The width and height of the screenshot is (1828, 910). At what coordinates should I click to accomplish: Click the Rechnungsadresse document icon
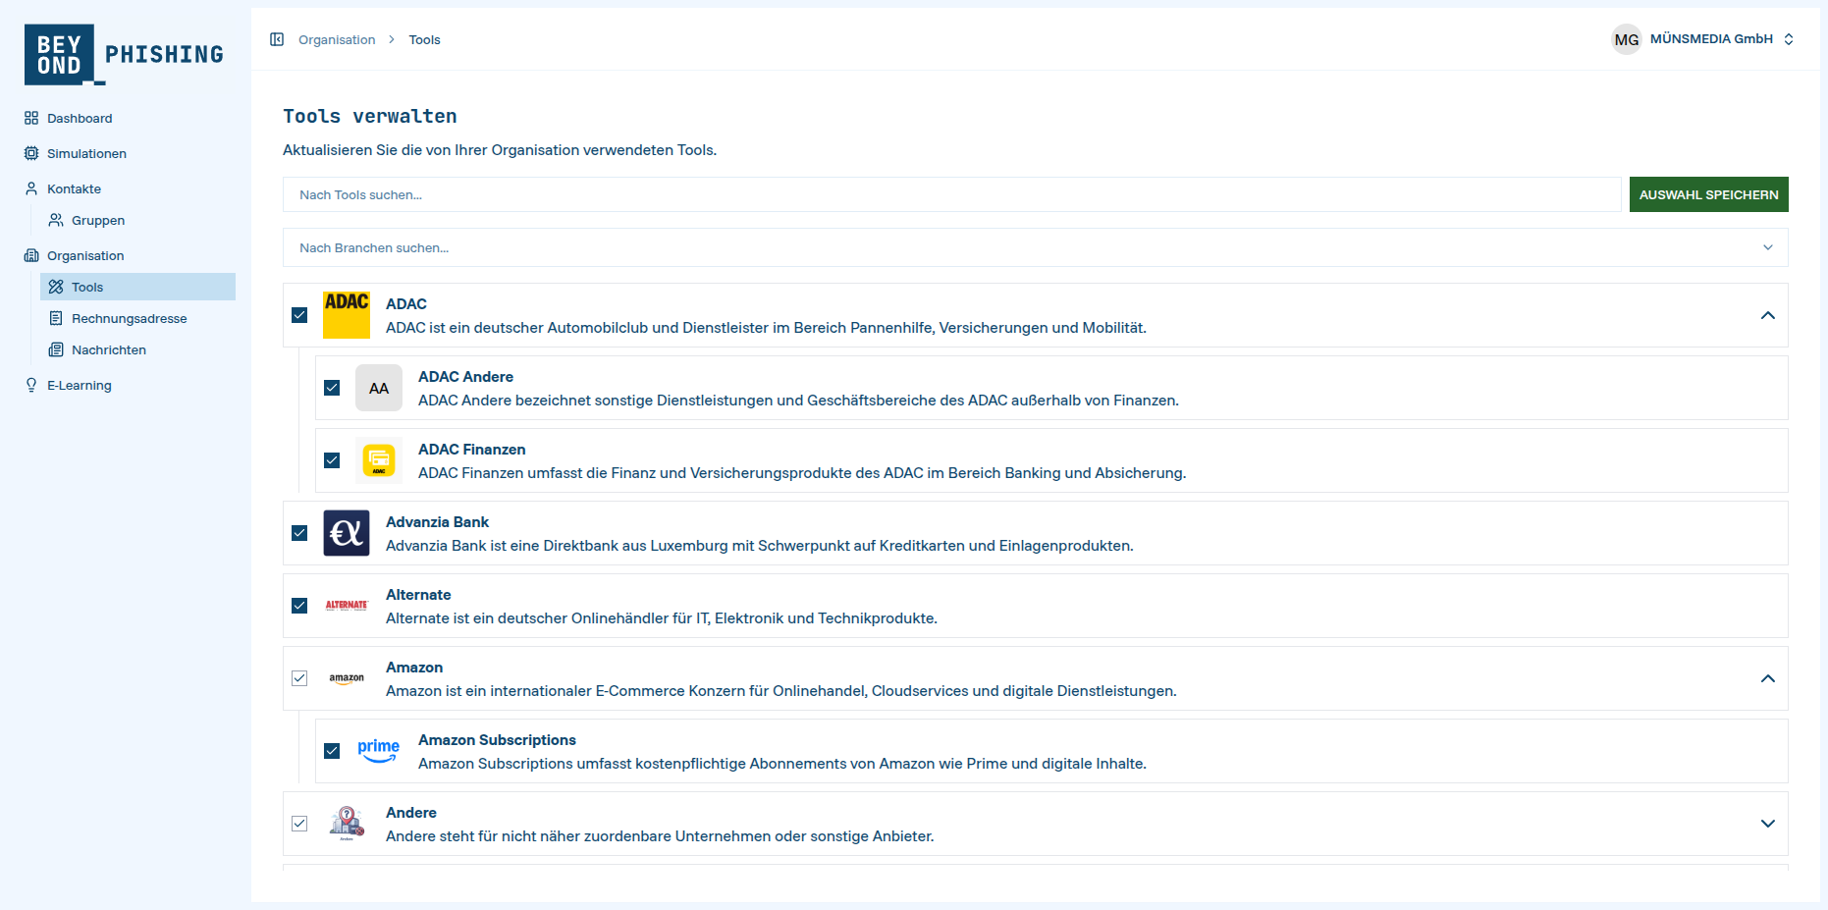point(56,318)
